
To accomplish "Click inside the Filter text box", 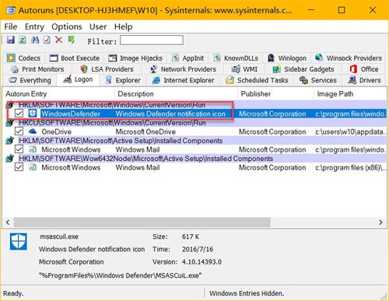I will 152,40.
